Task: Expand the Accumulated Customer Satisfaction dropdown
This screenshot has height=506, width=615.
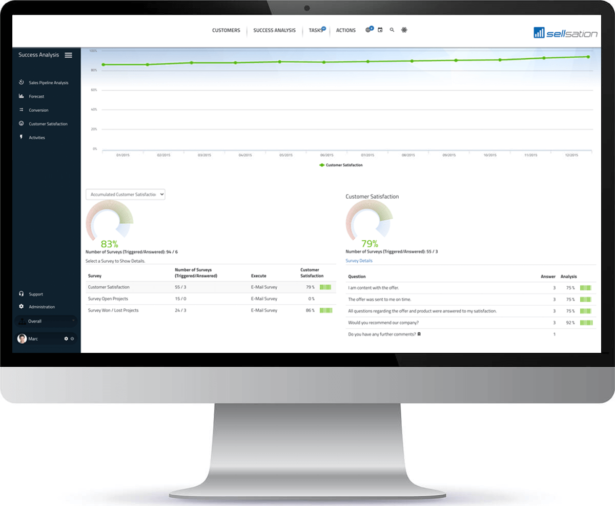Action: coord(126,195)
